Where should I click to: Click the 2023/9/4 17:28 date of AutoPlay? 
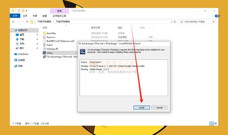coord(99,33)
